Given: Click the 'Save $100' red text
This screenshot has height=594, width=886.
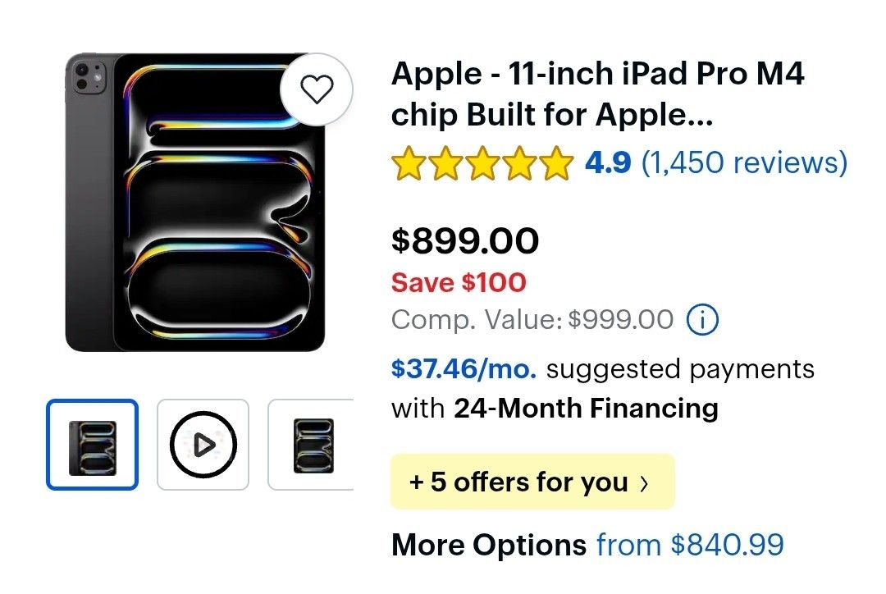Looking at the screenshot, I should tap(457, 282).
